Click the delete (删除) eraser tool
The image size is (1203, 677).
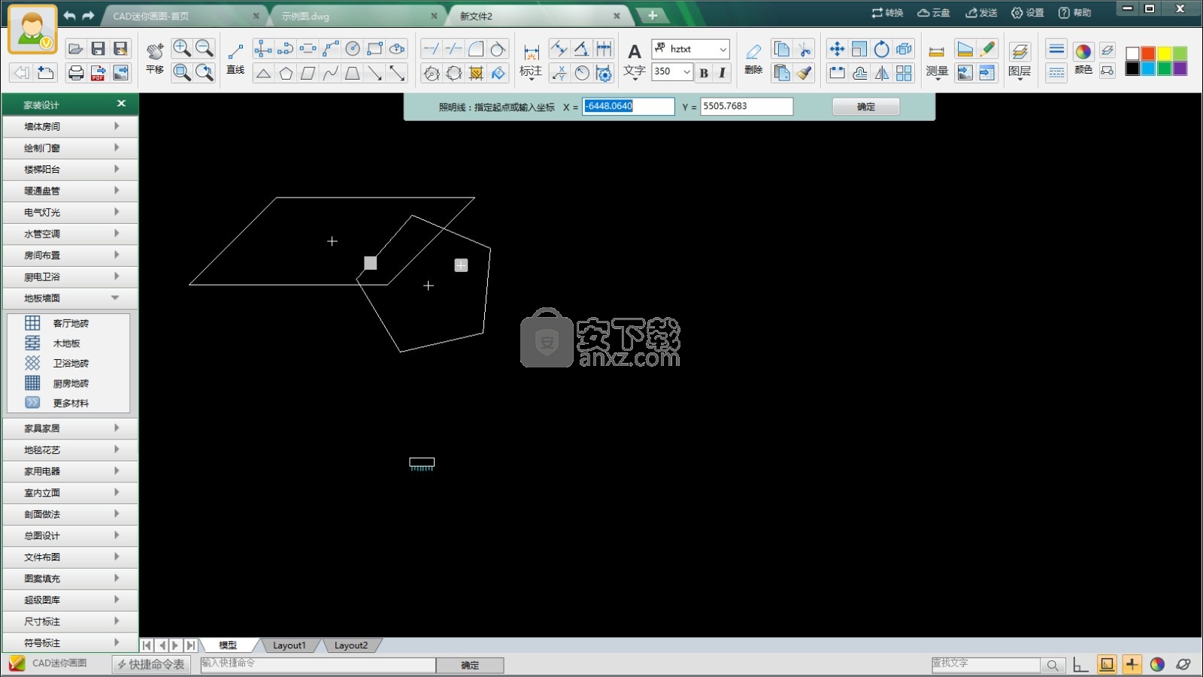(753, 59)
